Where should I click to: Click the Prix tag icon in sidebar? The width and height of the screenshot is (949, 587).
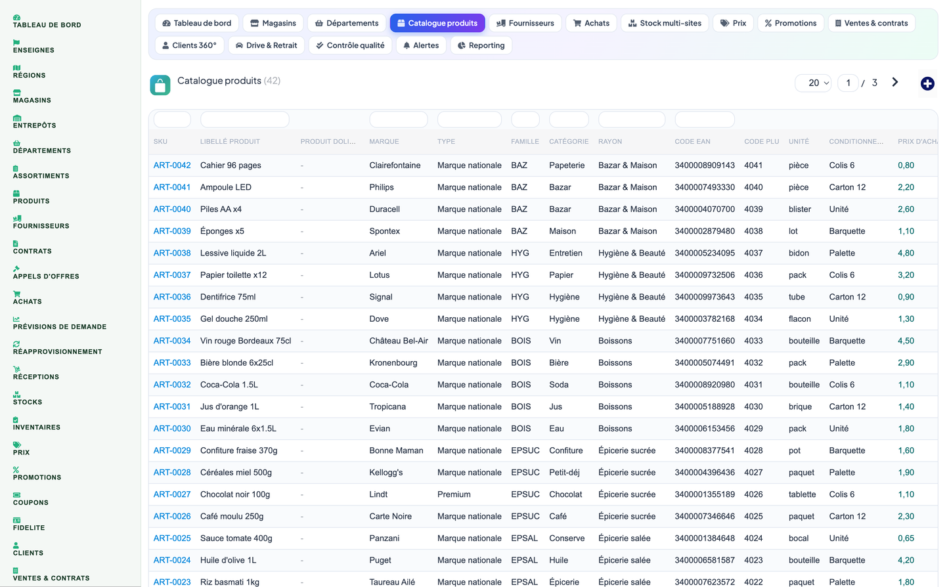point(16,445)
